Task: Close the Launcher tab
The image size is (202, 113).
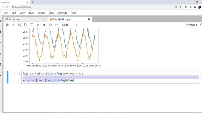Action: coord(44,19)
